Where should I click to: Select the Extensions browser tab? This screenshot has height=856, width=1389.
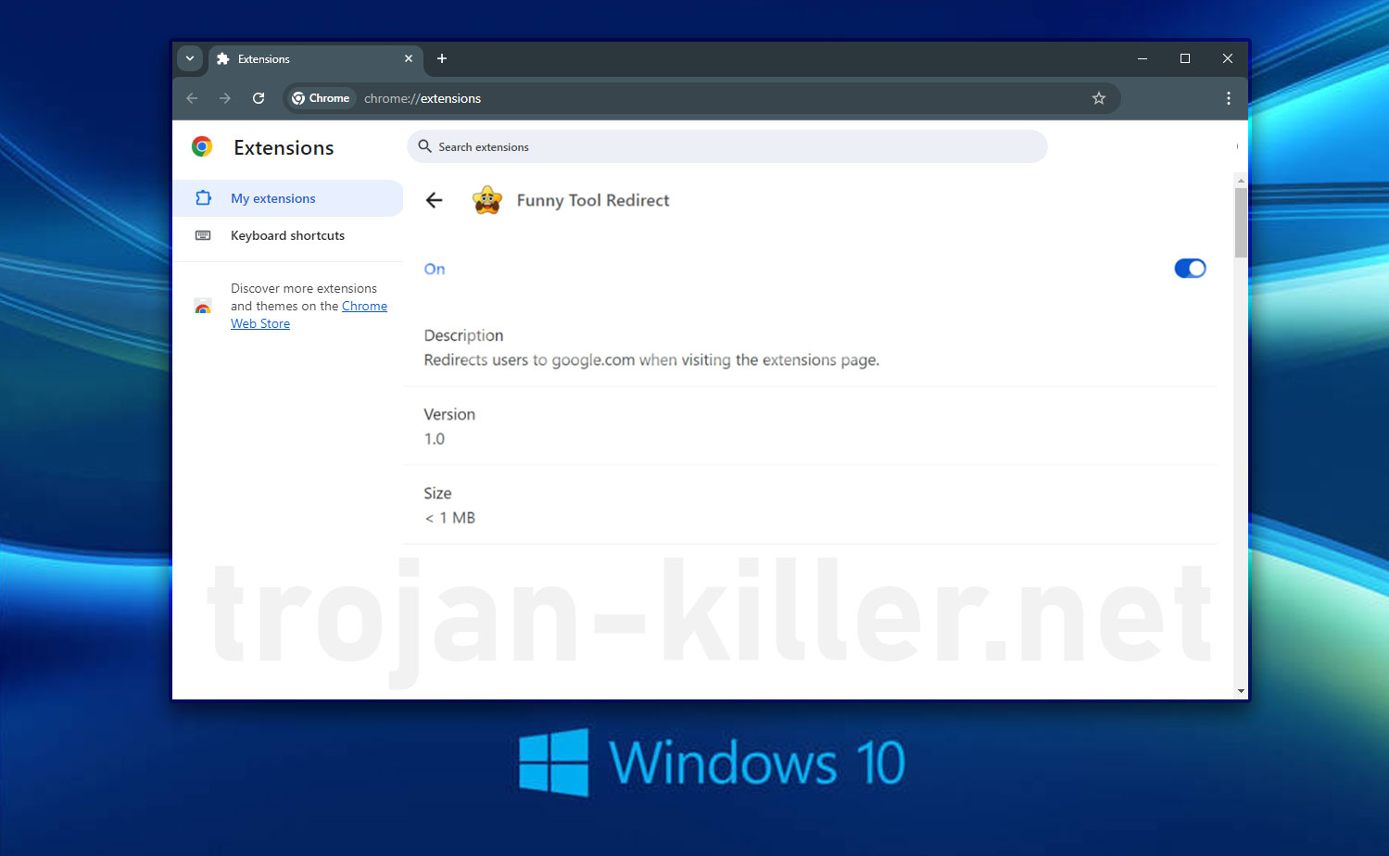316,59
